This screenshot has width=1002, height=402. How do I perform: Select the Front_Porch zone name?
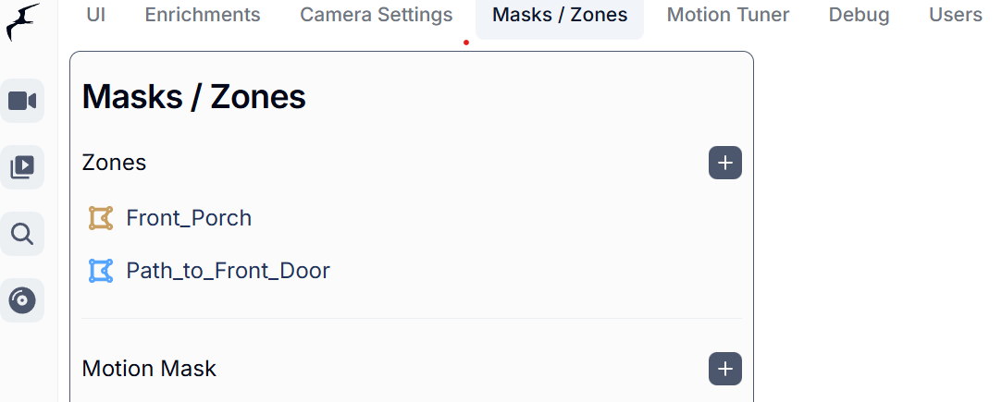(189, 218)
